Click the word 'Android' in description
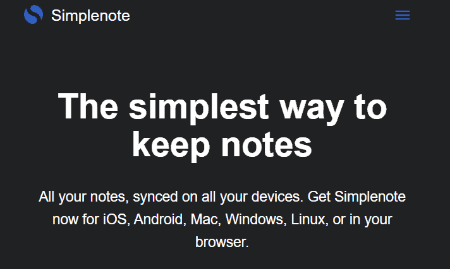 [x=159, y=219]
